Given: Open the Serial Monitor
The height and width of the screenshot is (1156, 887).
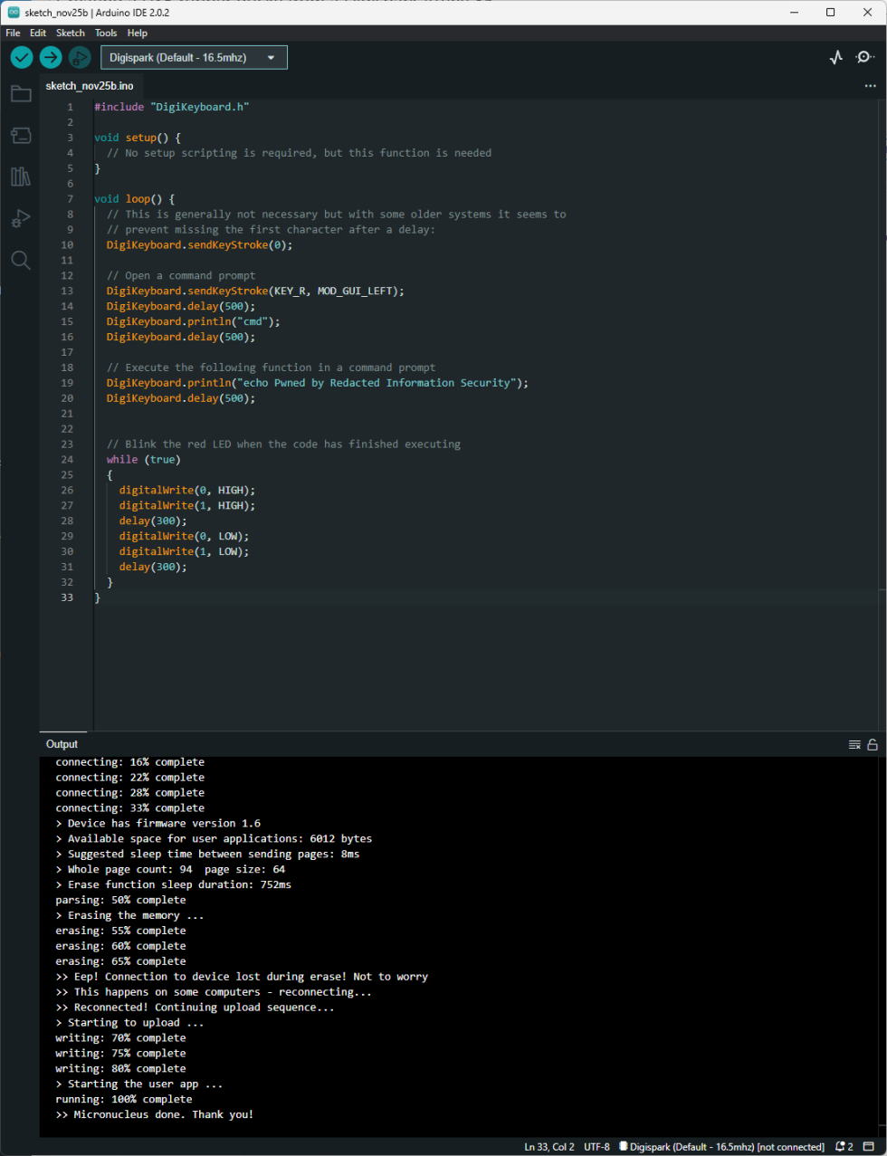Looking at the screenshot, I should pyautogui.click(x=864, y=58).
